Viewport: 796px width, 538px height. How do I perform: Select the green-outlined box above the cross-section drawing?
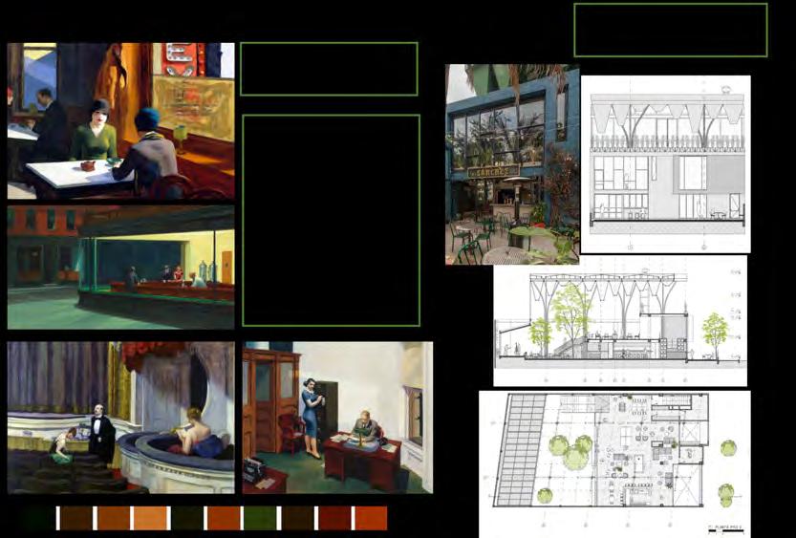(x=671, y=30)
